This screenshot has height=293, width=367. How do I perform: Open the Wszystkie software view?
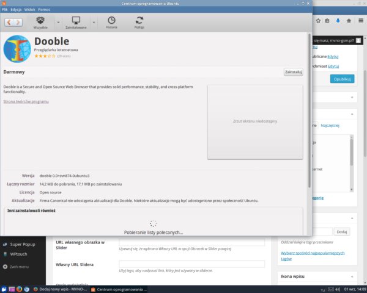click(40, 23)
